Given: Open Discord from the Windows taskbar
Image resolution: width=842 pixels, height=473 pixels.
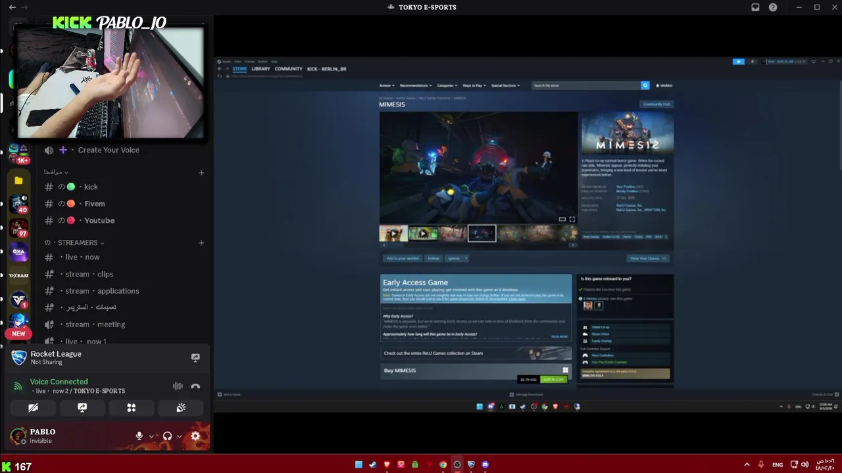Looking at the screenshot, I should (x=485, y=464).
